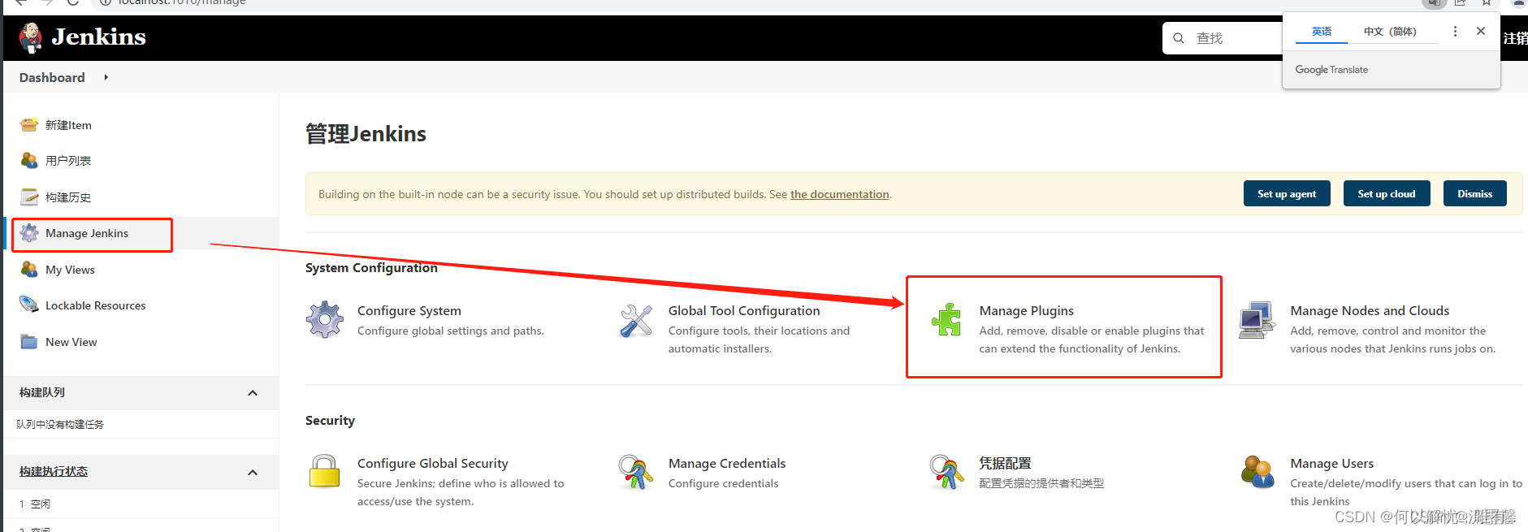Select the 英语 translate tab
Image resolution: width=1528 pixels, height=532 pixels.
[x=1322, y=32]
